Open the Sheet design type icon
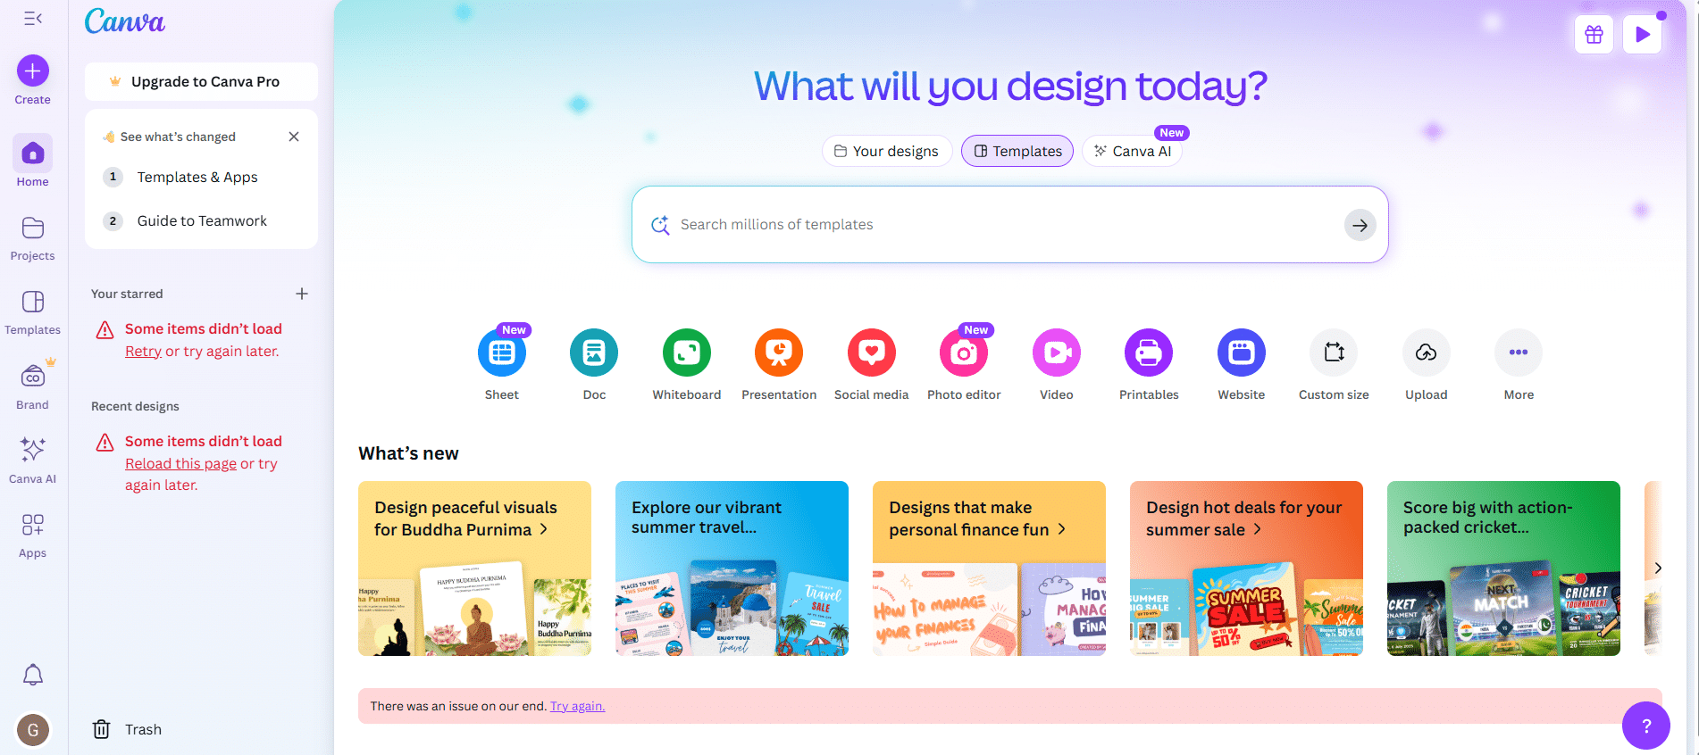The height and width of the screenshot is (755, 1699). pos(502,353)
